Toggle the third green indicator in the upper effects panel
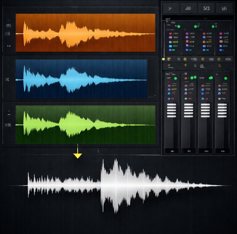Viewport: 237px width, 234px height. (x=213, y=27)
